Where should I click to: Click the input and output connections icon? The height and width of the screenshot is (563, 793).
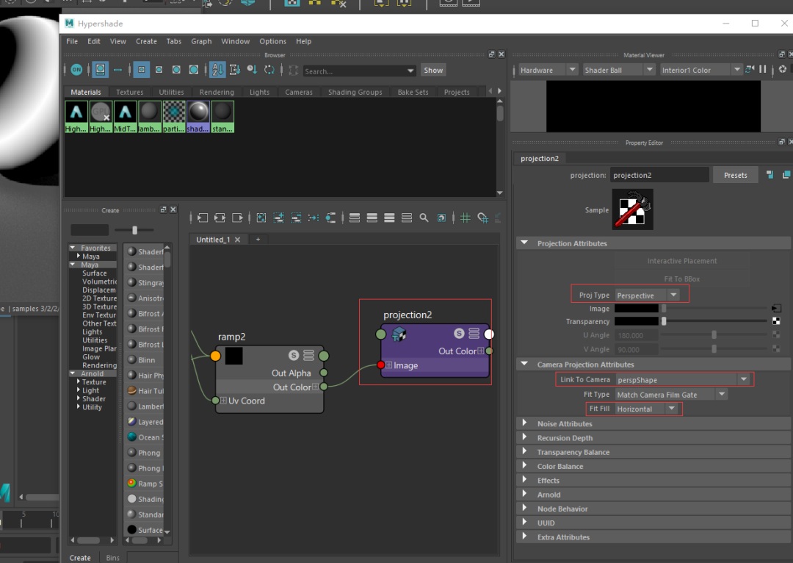pos(220,218)
